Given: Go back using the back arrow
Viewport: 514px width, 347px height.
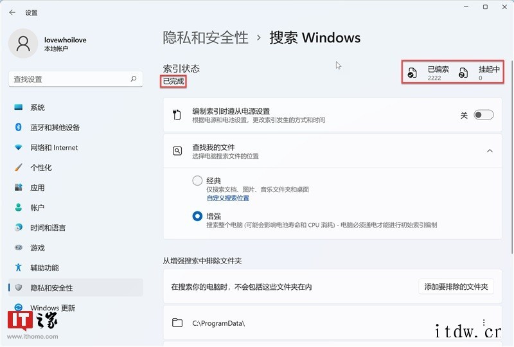Looking at the screenshot, I should tap(12, 12).
